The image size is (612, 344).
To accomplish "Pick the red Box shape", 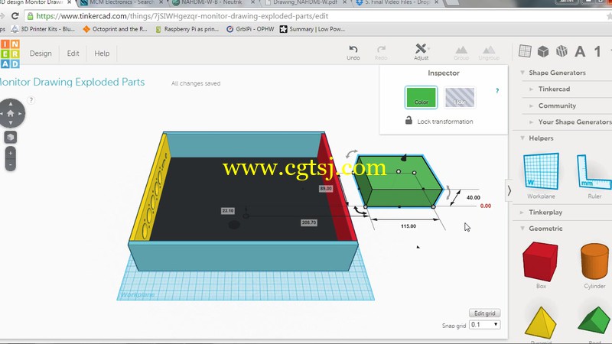I will pos(541,265).
